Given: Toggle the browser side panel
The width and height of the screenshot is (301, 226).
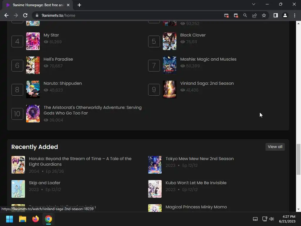Looking at the screenshot, I should (x=276, y=15).
